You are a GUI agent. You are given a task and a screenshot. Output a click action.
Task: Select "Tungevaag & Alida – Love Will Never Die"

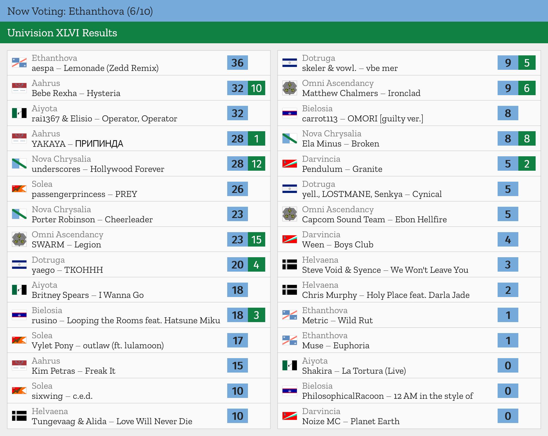[112, 422]
